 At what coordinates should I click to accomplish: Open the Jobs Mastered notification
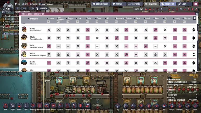11,34
